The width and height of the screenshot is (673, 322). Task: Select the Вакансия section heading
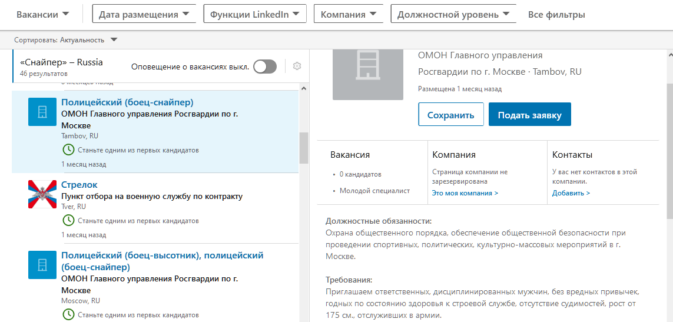click(x=350, y=155)
